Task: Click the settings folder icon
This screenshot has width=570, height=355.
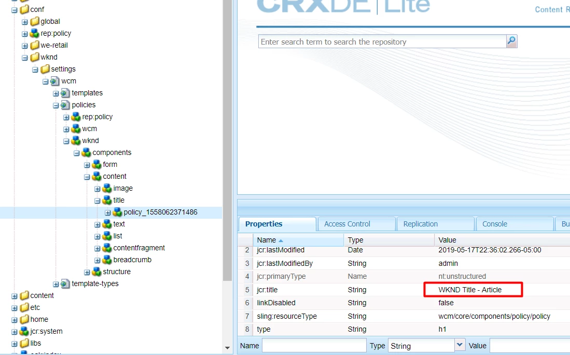Action: [45, 69]
